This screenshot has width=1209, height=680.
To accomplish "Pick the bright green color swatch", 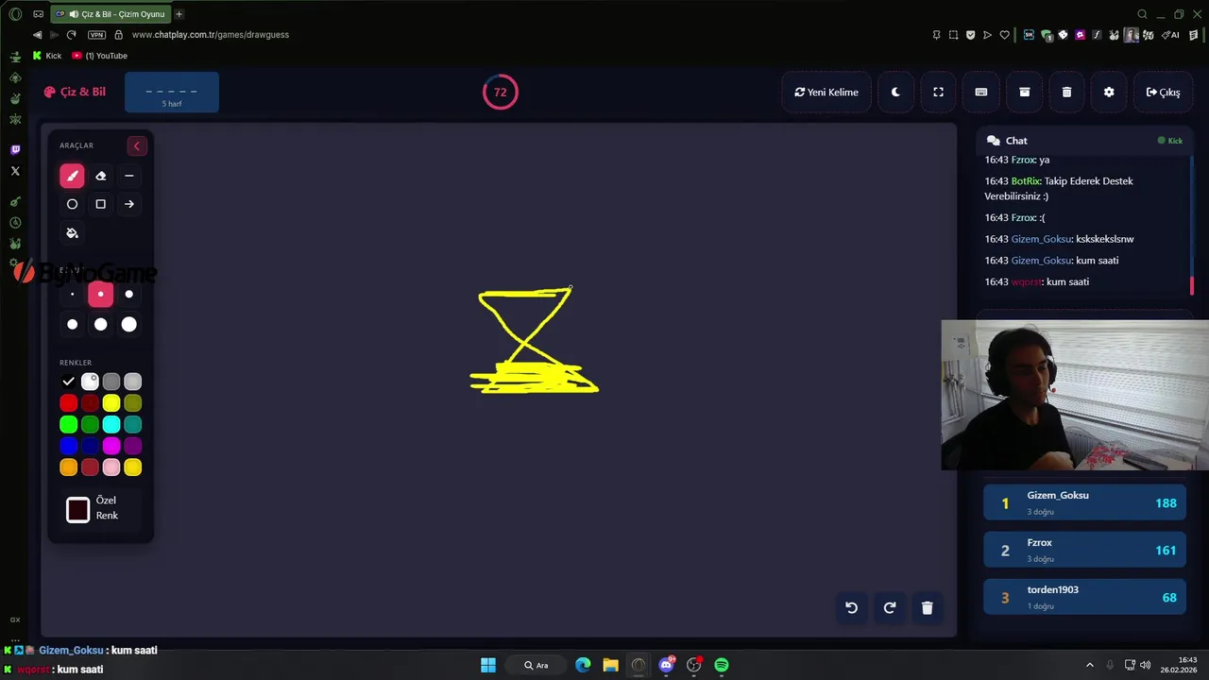I will (68, 425).
